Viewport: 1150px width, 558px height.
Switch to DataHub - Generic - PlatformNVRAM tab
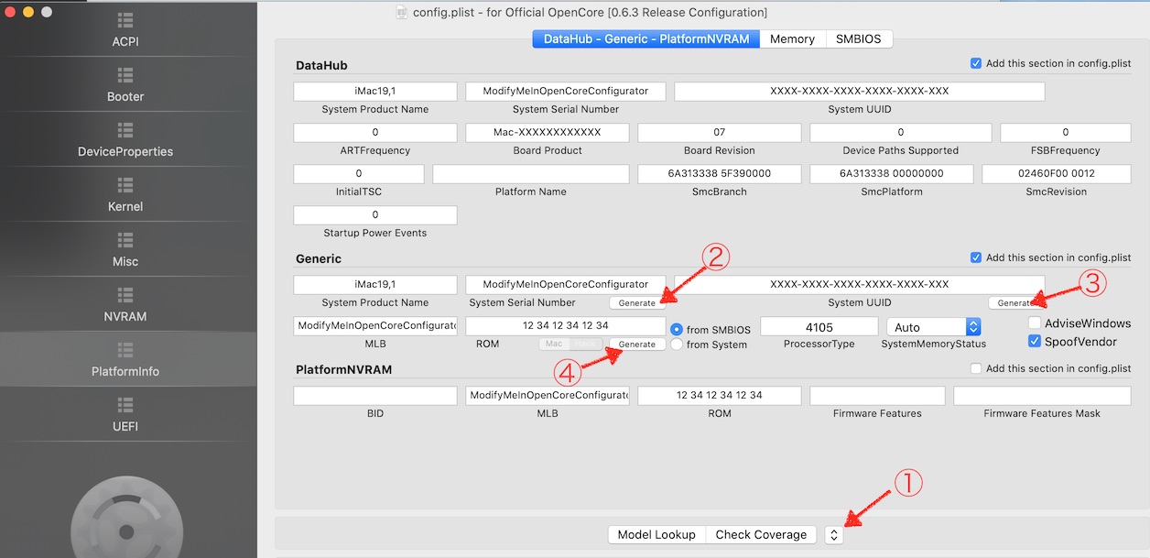pos(646,38)
